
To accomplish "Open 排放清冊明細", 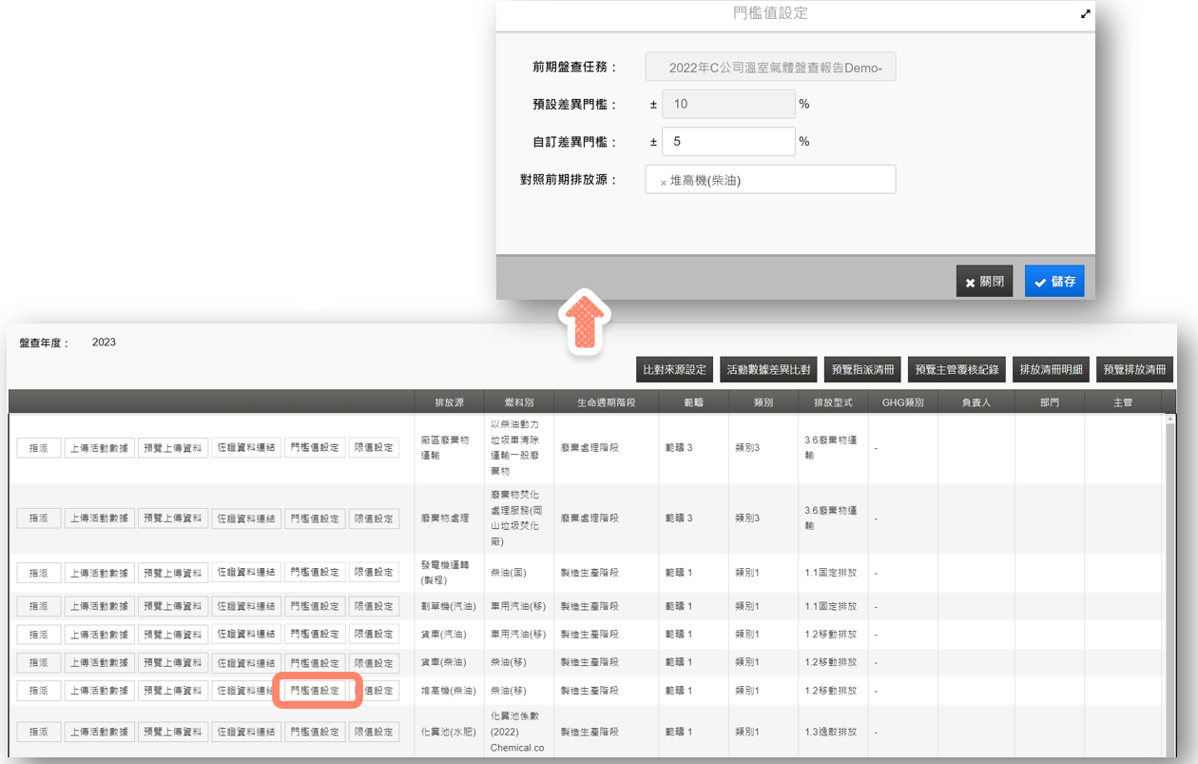I will [1051, 370].
